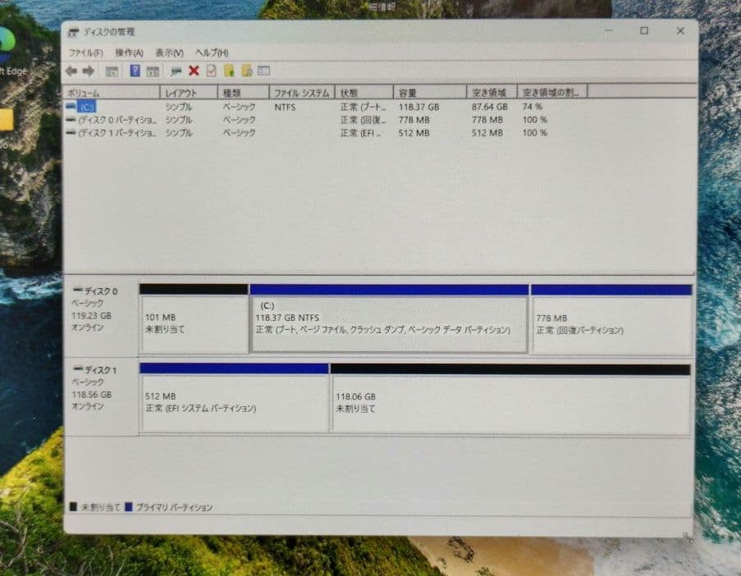The width and height of the screenshot is (741, 576).
Task: Click the rightmost viewer toolbar icon
Action: (x=265, y=71)
